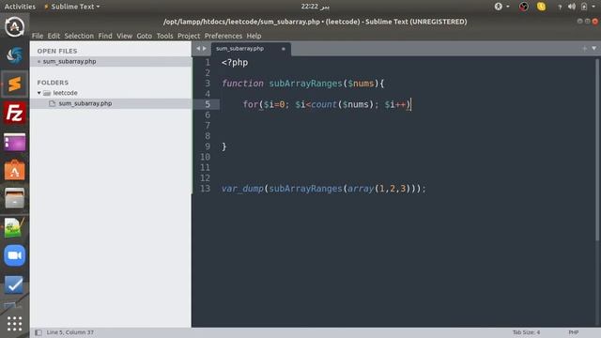Open the View menu
This screenshot has height=338, width=601.
click(124, 36)
